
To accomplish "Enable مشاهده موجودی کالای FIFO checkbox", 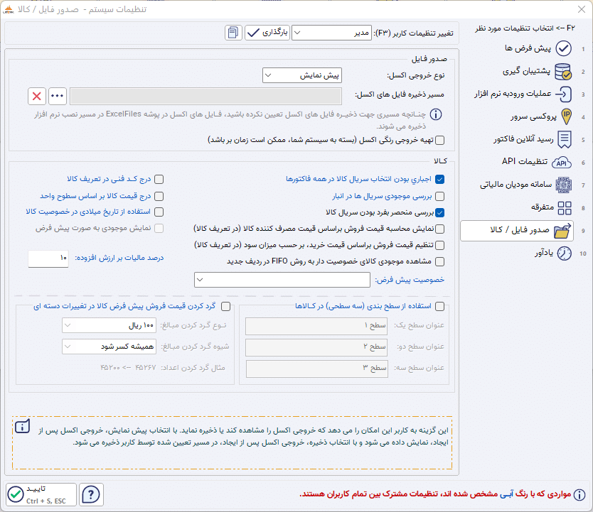I will [439, 261].
